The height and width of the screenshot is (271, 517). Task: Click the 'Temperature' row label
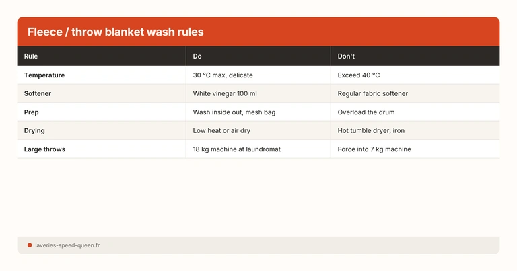[x=44, y=75]
